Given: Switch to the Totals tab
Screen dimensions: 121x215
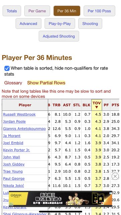Looking at the screenshot, I should 12,11.
